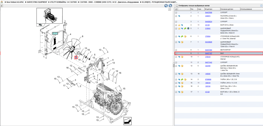
Task: Go to the catalog home icon
Action: (x=2, y=2)
